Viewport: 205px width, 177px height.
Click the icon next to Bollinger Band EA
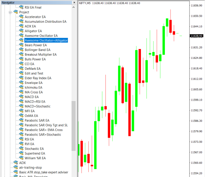[x=21, y=50]
